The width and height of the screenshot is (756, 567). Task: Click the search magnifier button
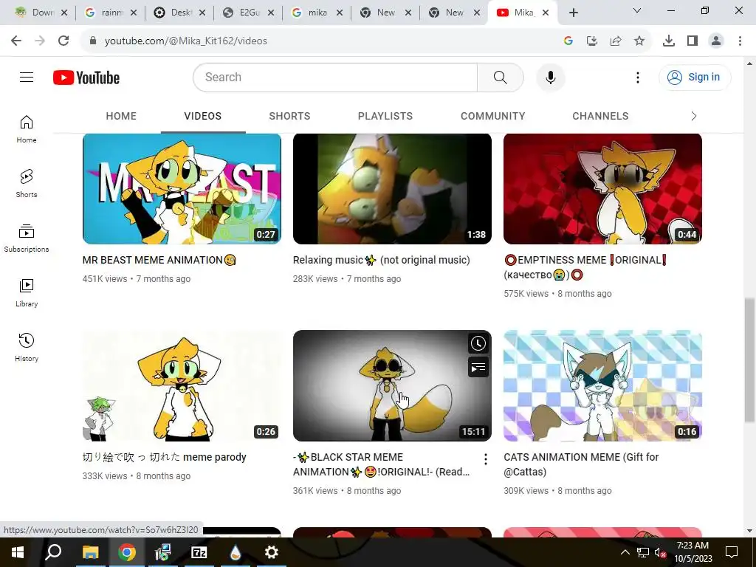click(x=500, y=77)
